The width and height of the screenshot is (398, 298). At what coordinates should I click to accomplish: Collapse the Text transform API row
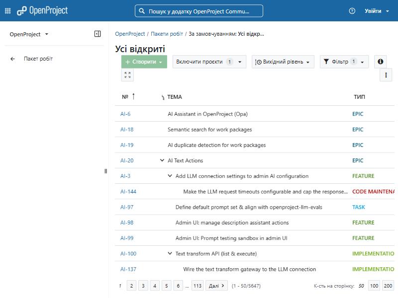170,253
